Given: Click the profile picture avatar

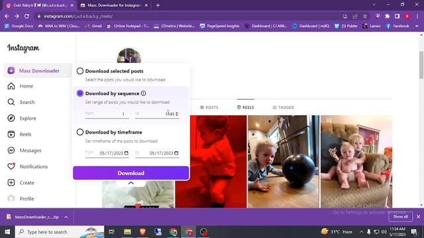Looking at the screenshot, I should coord(129,56).
